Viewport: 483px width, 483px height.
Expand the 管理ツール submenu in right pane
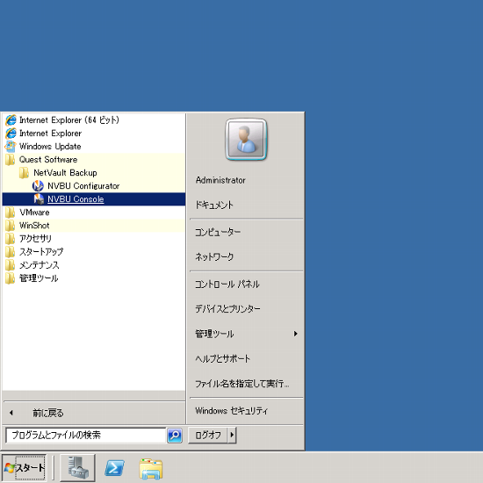click(247, 334)
